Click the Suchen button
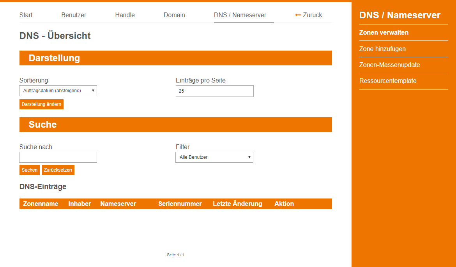Viewport: 456px width, 267px height. tap(30, 170)
